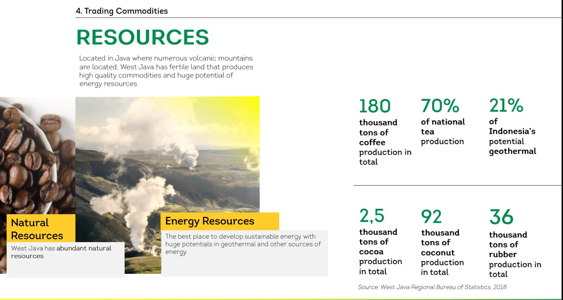The image size is (563, 300).
Task: Click 'of Indonesia's potential geothermal' caption
Action: coord(513,136)
